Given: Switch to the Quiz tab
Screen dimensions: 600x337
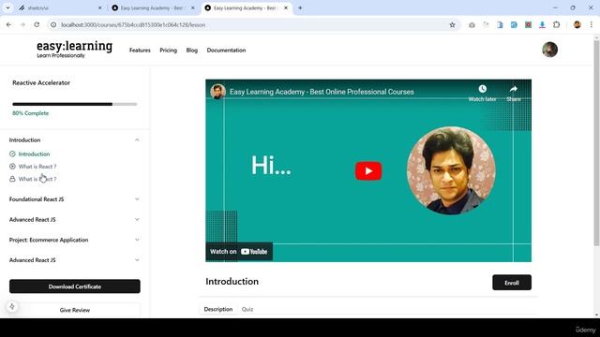Looking at the screenshot, I should click(247, 309).
